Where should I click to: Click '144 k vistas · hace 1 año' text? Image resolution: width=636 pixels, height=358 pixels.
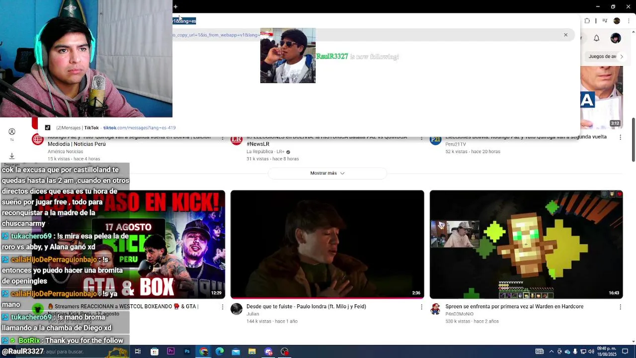coord(272,322)
